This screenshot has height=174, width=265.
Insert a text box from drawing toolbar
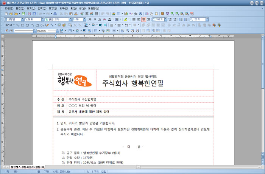(59, 25)
